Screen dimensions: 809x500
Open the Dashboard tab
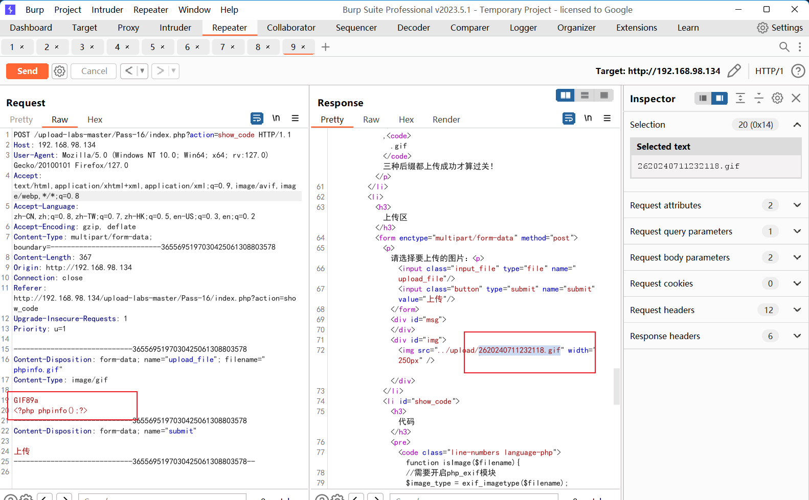coord(31,28)
